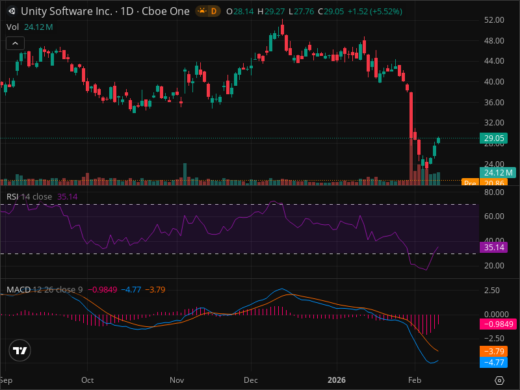Image resolution: width=520 pixels, height=390 pixels.
Task: Click the 0.0000 MACD scale label
Action: (497, 315)
